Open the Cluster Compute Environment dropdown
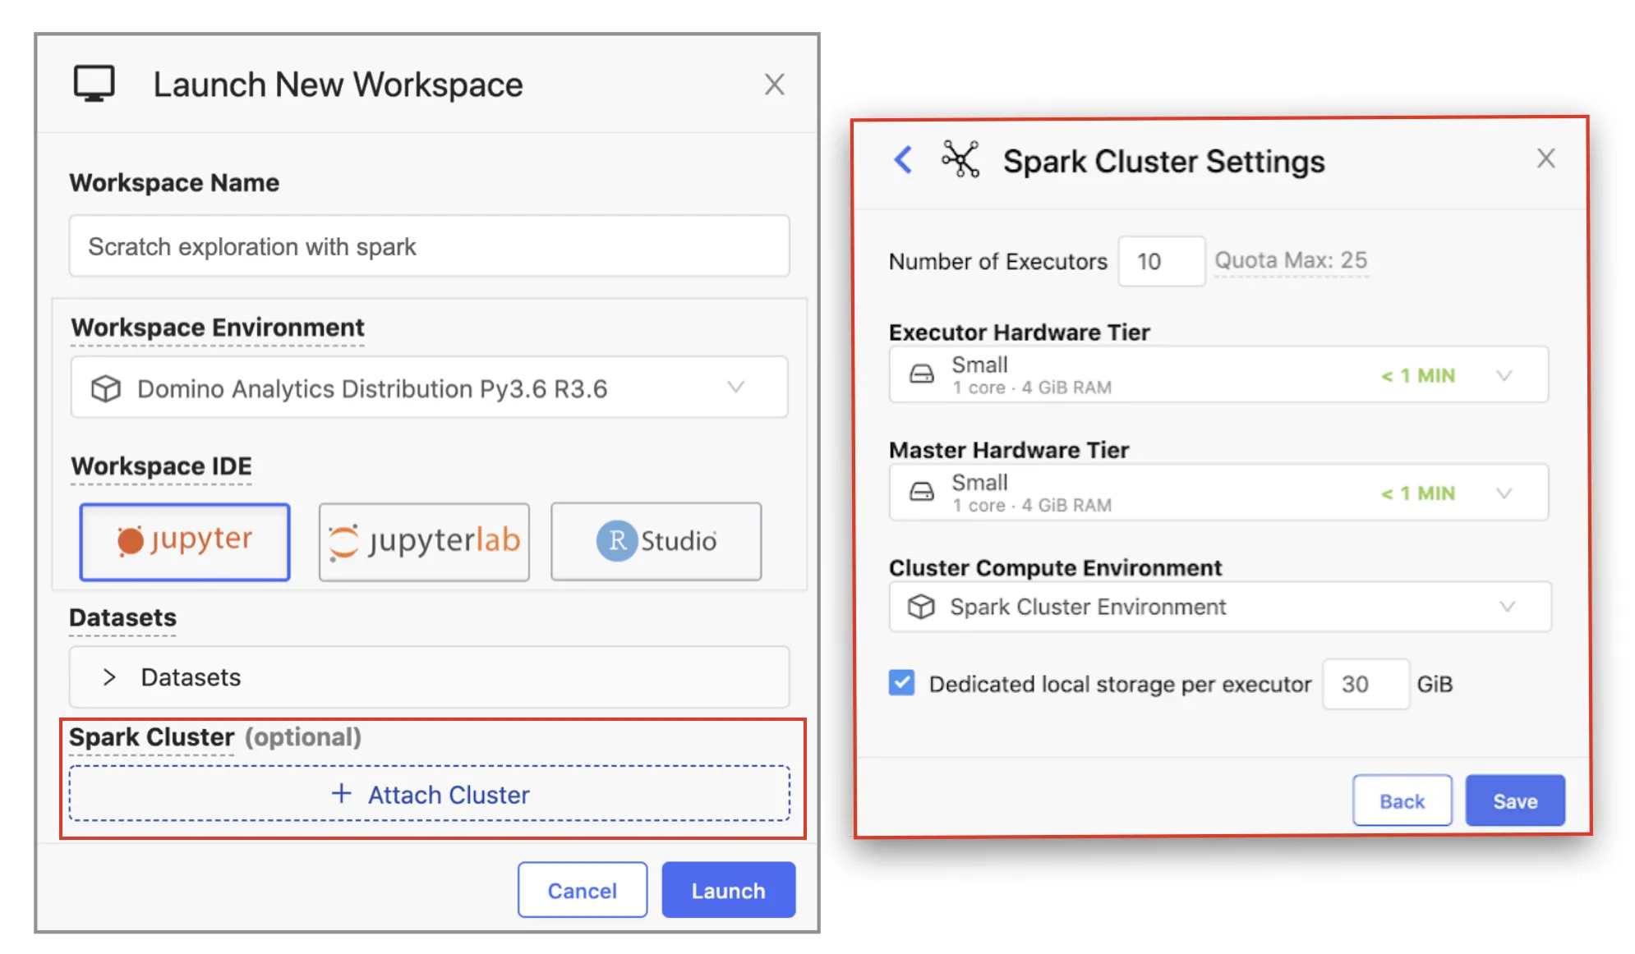The image size is (1635, 954). click(x=1506, y=607)
